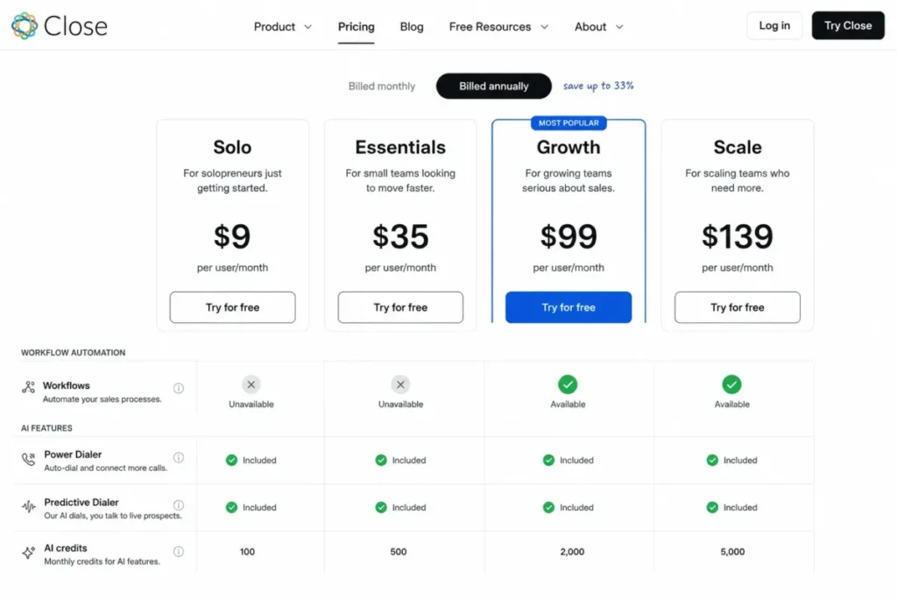
Task: Try the Solo plan for free
Action: [x=232, y=307]
